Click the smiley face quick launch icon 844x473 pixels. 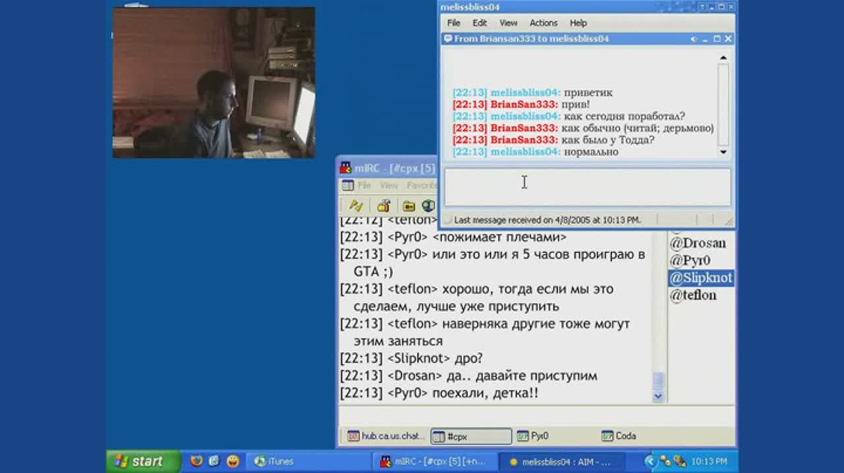click(233, 461)
